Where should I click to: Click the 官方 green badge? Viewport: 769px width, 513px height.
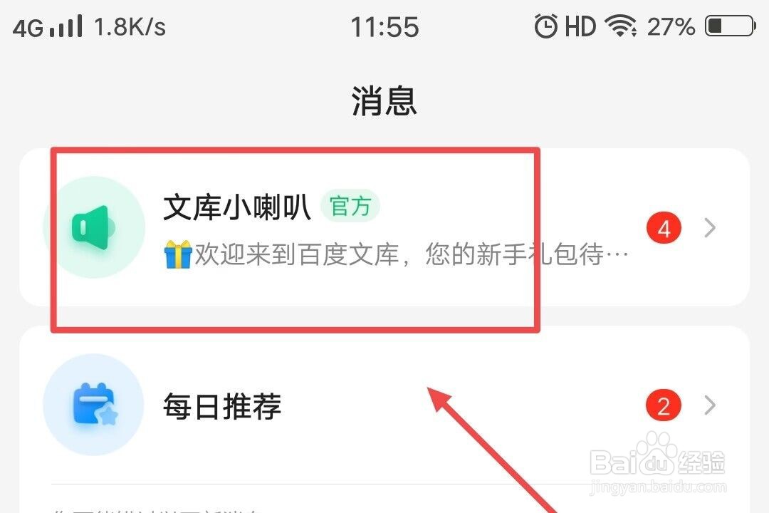pyautogui.click(x=350, y=206)
